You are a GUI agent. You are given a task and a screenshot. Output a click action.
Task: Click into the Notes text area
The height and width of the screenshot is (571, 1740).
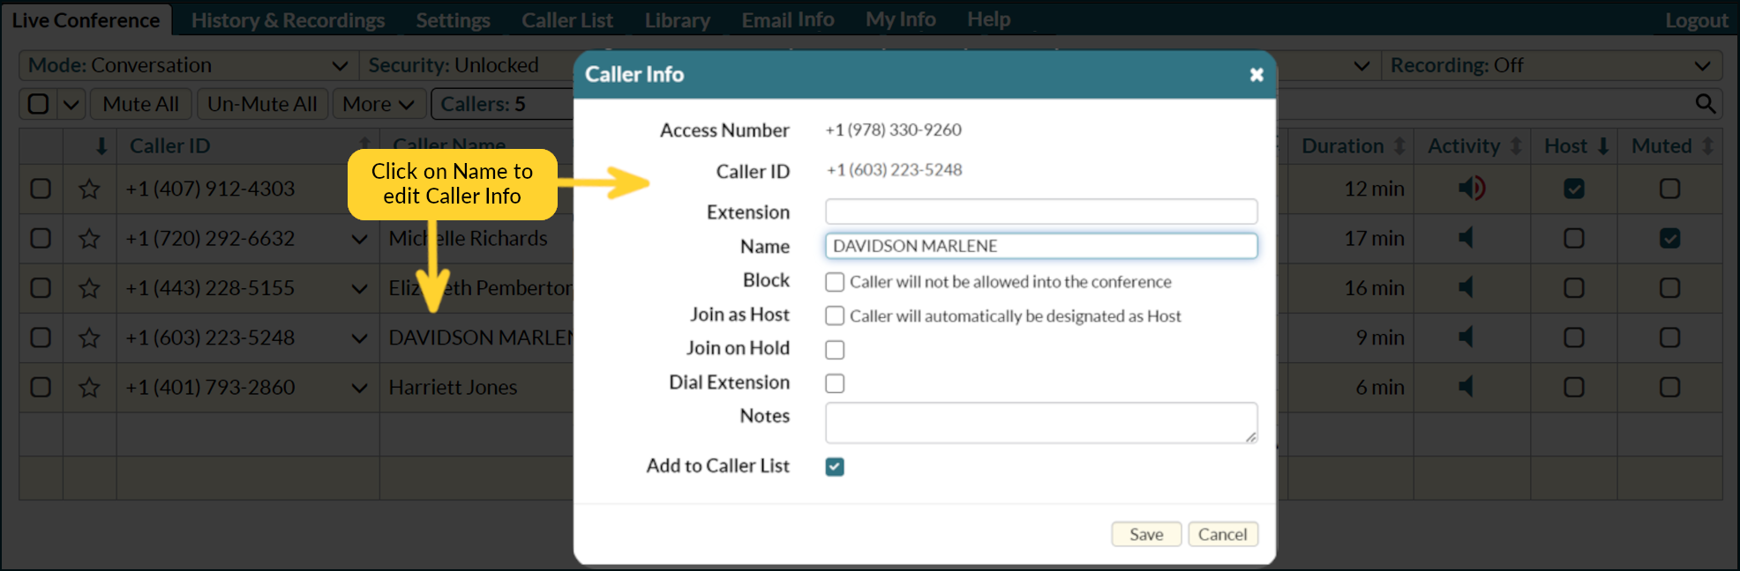coord(1041,423)
